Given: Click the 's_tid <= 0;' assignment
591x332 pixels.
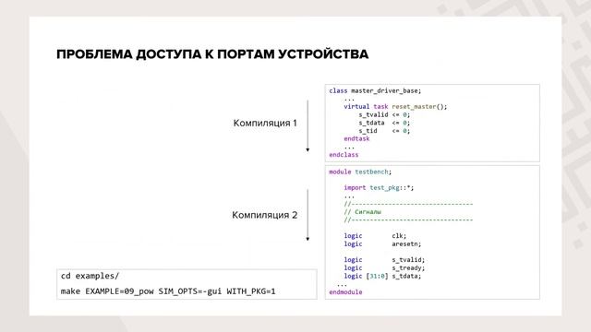Looking at the screenshot, I should [x=384, y=131].
